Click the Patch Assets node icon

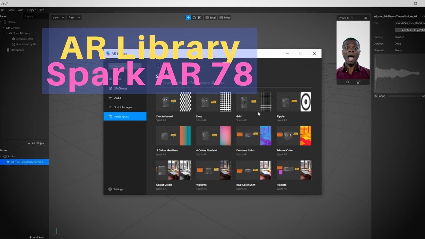click(x=110, y=117)
